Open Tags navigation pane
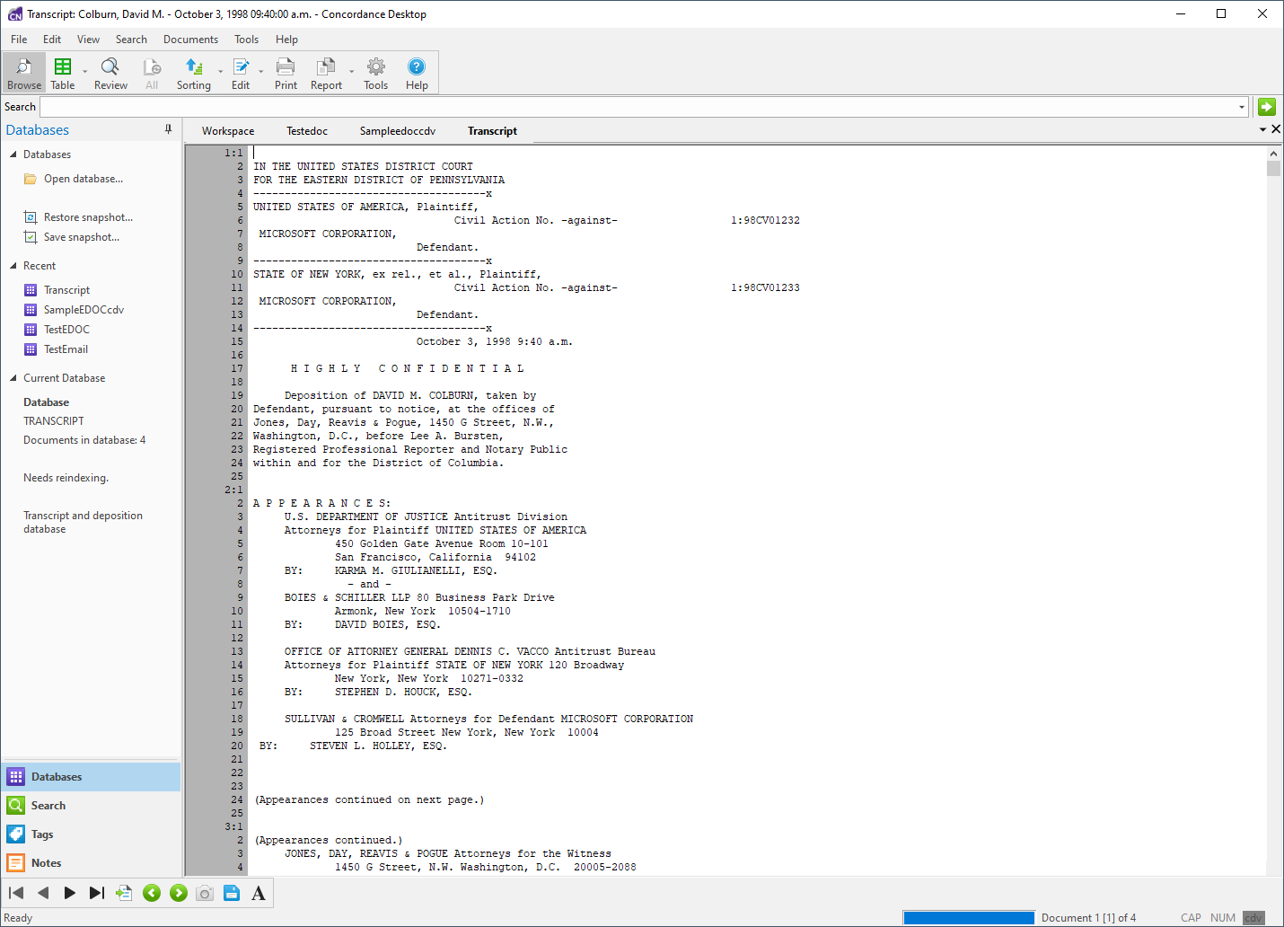Image resolution: width=1284 pixels, height=927 pixels. (91, 834)
